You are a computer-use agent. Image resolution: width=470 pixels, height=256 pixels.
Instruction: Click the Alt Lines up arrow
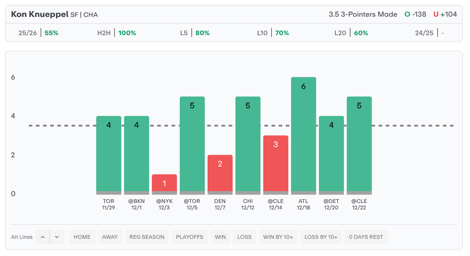click(42, 237)
